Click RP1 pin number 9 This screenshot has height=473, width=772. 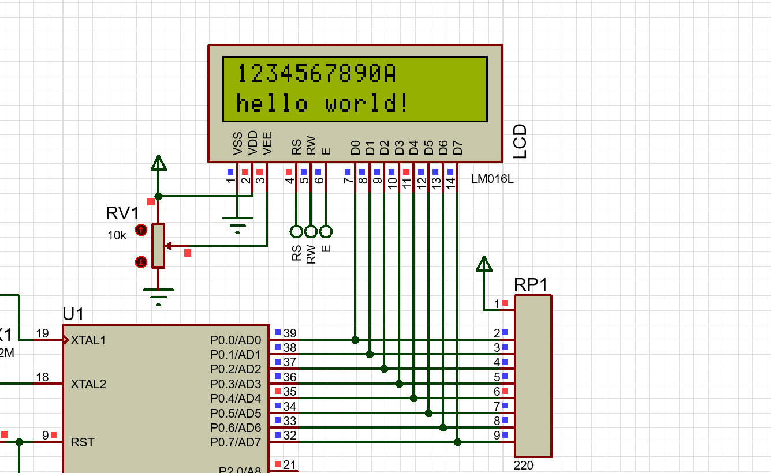coord(497,436)
